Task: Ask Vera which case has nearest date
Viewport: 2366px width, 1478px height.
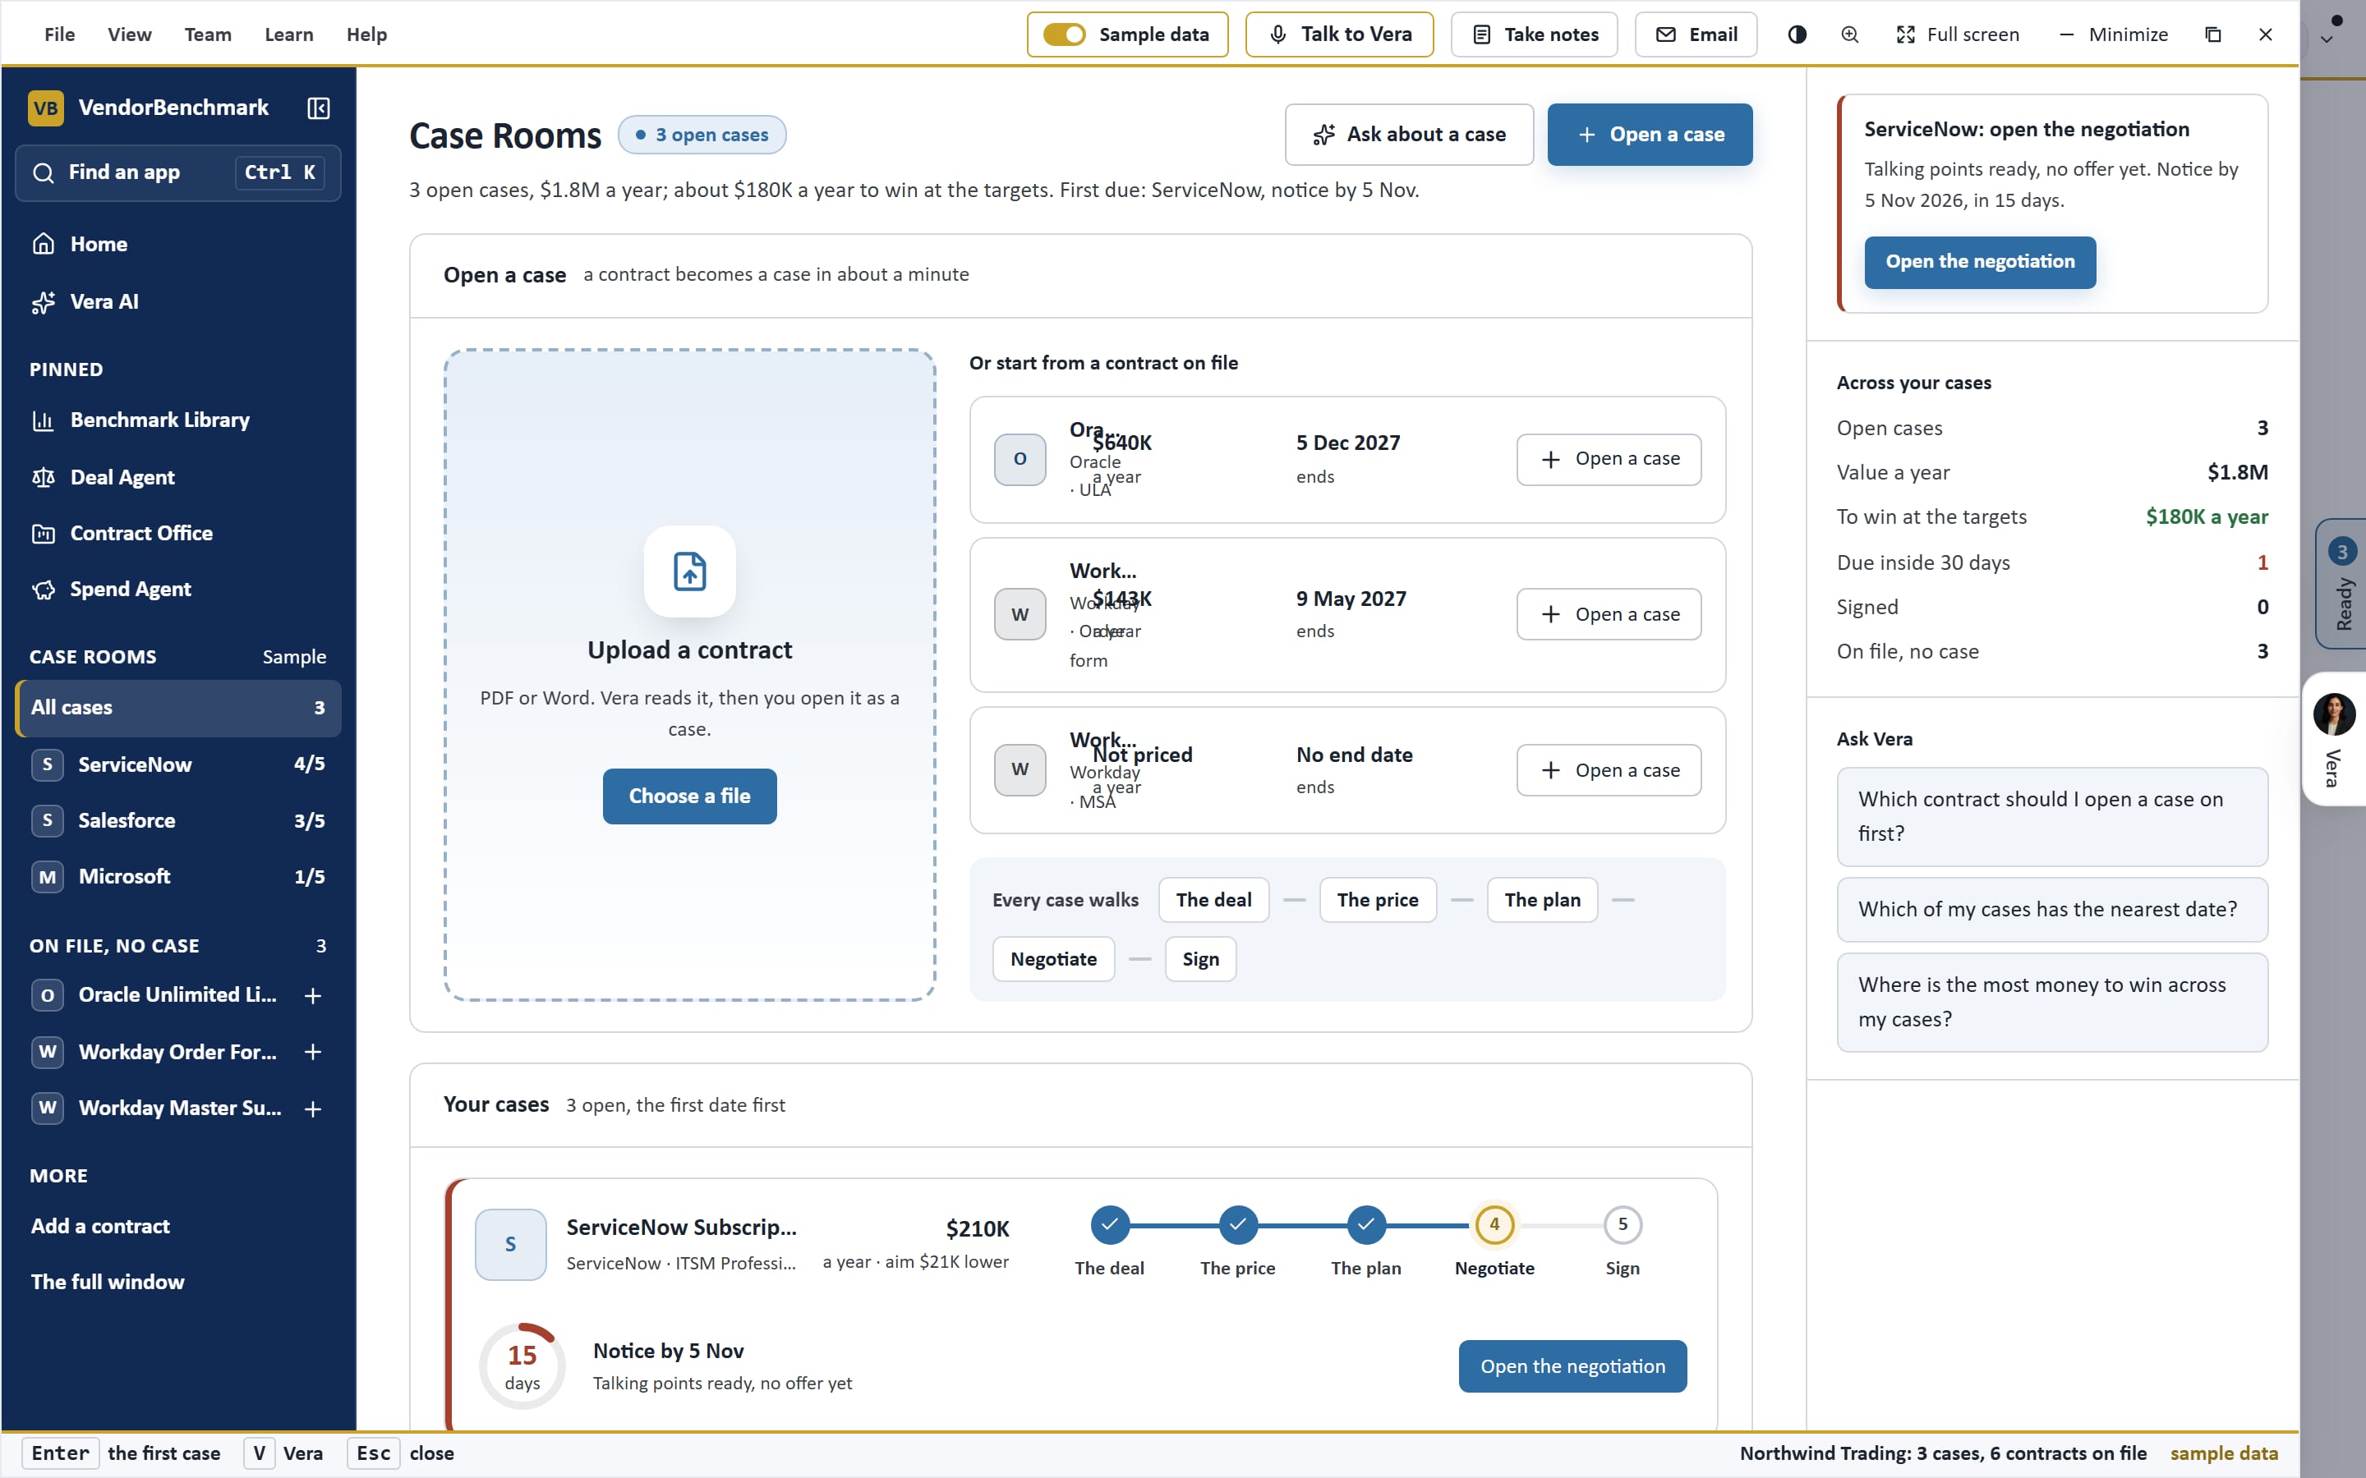Action: [2052, 910]
